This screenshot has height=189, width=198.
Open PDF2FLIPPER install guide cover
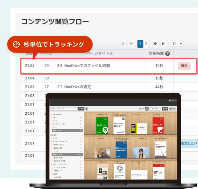139,175
